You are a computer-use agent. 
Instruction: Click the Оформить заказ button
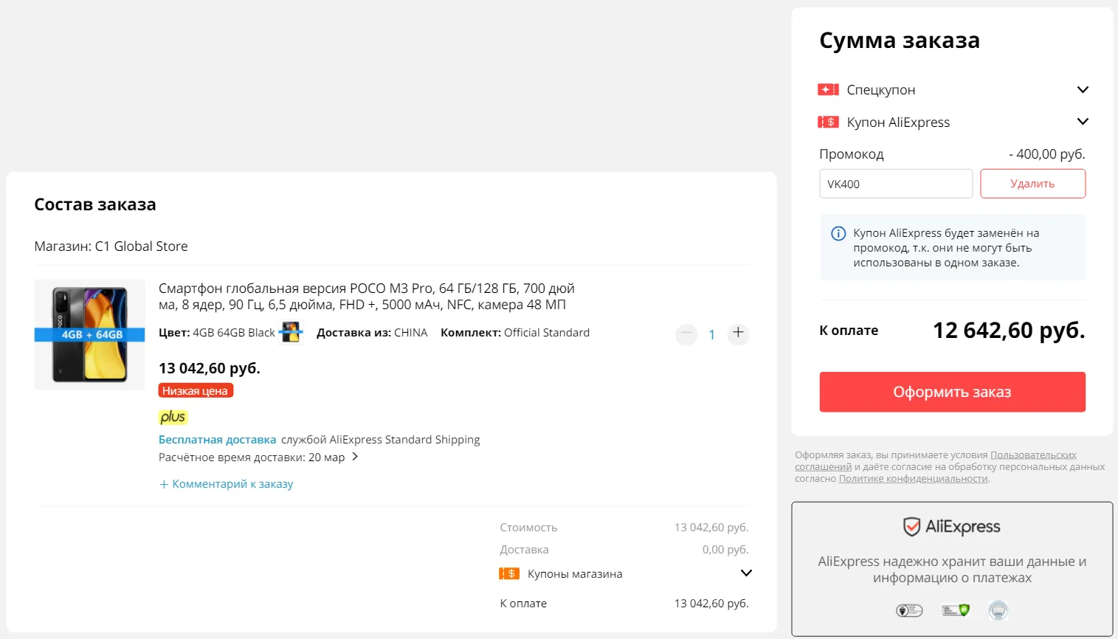click(x=952, y=392)
